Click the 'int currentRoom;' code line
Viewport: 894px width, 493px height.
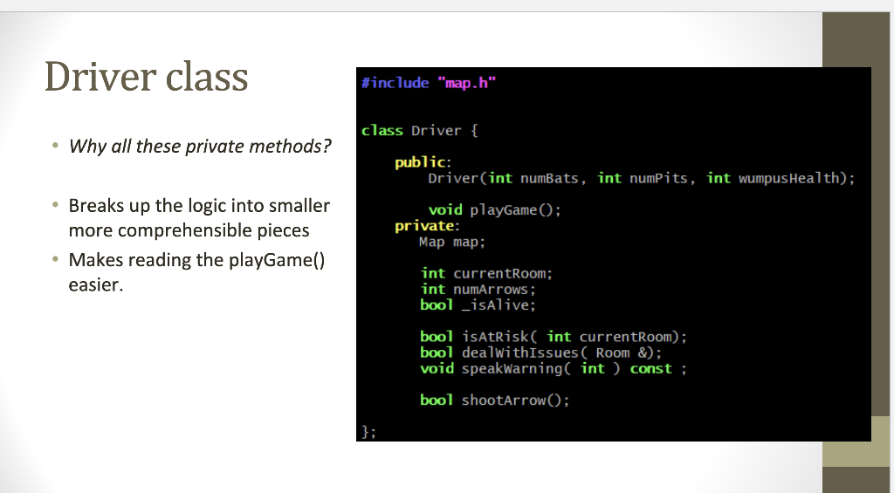click(486, 274)
